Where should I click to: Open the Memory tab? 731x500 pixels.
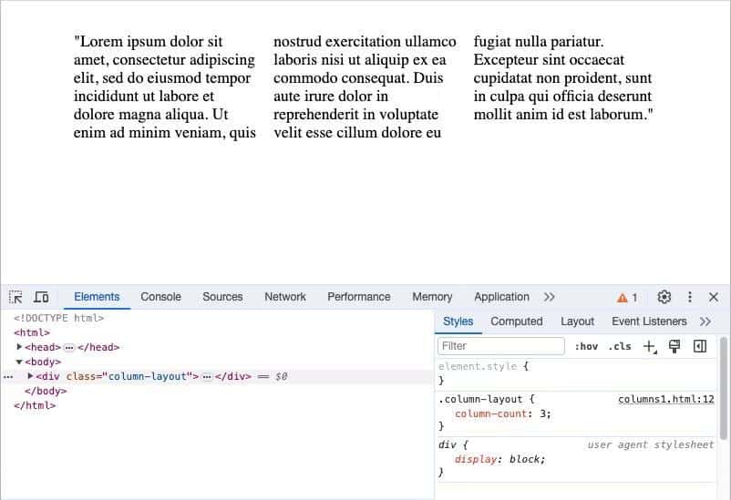tap(432, 297)
